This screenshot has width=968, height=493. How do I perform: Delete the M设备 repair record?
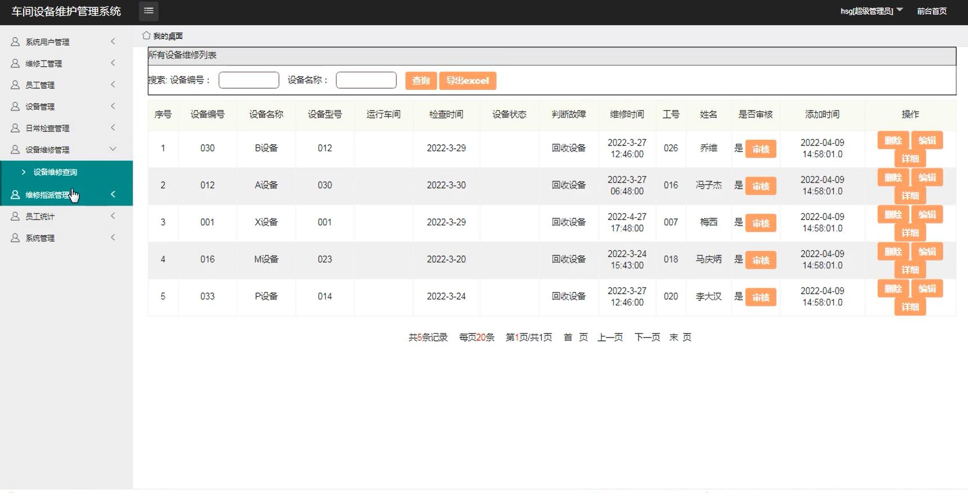(893, 252)
